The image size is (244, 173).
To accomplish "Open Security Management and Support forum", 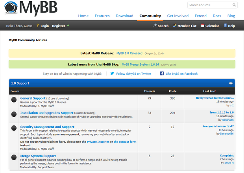I will (47, 127).
